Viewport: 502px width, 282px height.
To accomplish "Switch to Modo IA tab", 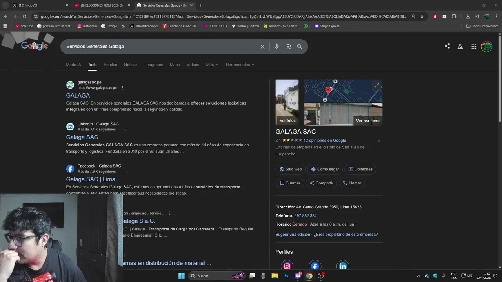I will (73, 65).
